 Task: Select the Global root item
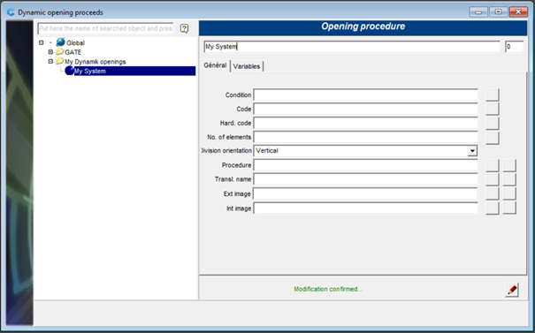pos(75,43)
